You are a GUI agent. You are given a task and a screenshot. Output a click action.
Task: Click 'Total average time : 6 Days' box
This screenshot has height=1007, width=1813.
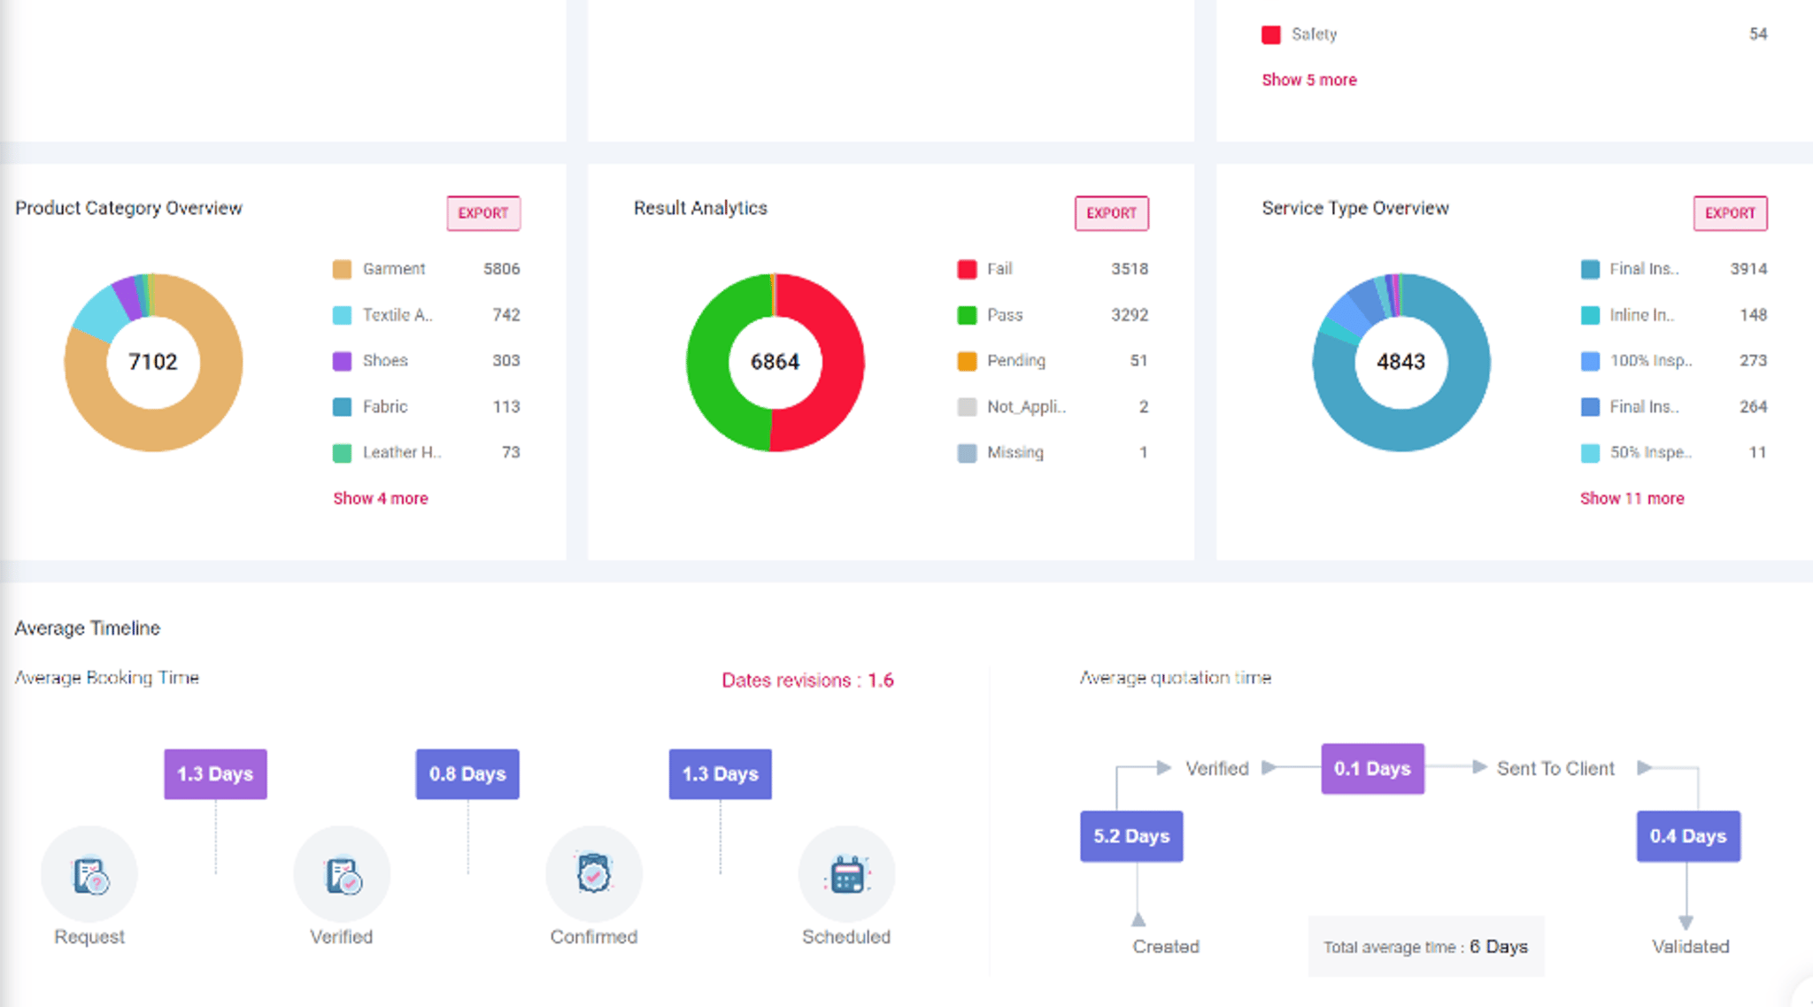click(1426, 947)
